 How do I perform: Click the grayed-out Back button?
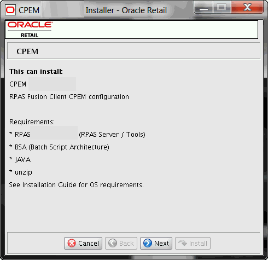click(121, 243)
